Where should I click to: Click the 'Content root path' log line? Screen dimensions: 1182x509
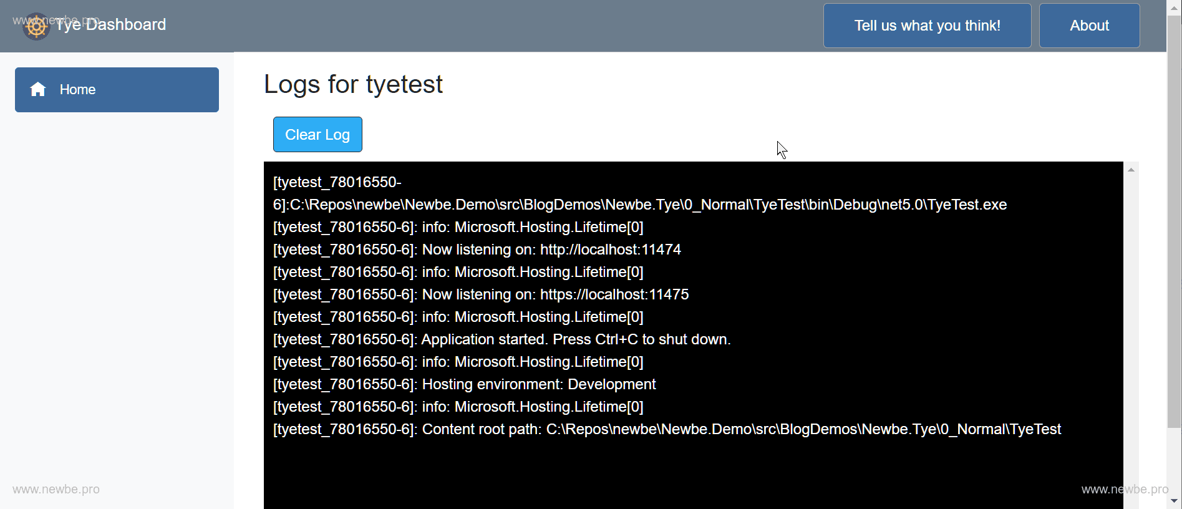[x=666, y=429]
